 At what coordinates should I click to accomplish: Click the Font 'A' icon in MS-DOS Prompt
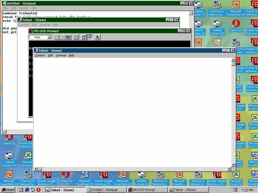pos(98,37)
